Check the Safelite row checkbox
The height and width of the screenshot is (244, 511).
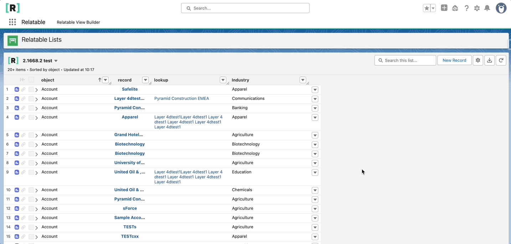[31, 90]
